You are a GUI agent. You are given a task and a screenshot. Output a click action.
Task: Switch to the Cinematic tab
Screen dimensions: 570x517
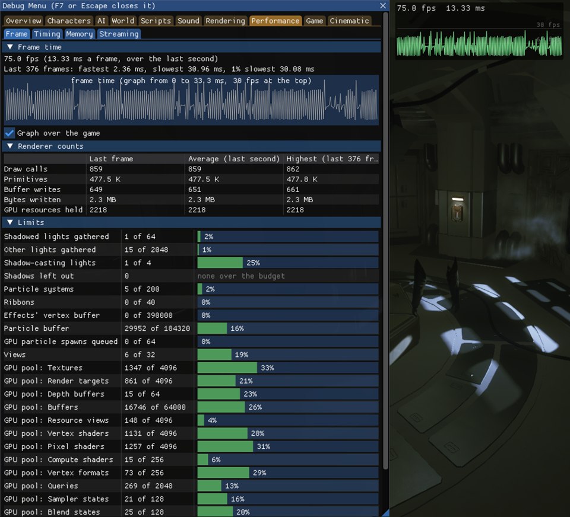(349, 21)
